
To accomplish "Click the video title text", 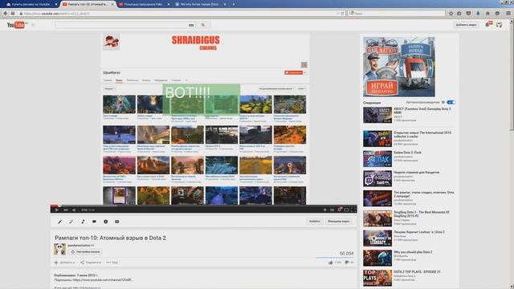I will coord(110,238).
